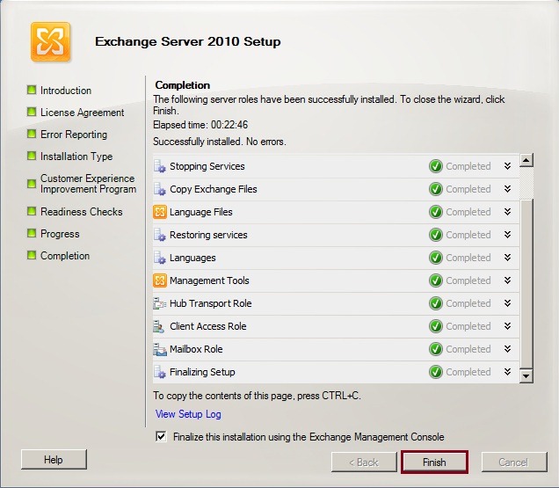This screenshot has width=559, height=488.
Task: Expand the Languages row details
Action: pos(507,258)
